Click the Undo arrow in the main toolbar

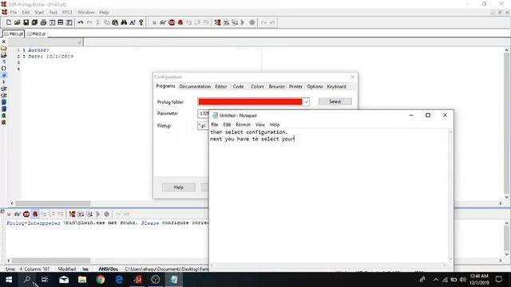pos(81,22)
